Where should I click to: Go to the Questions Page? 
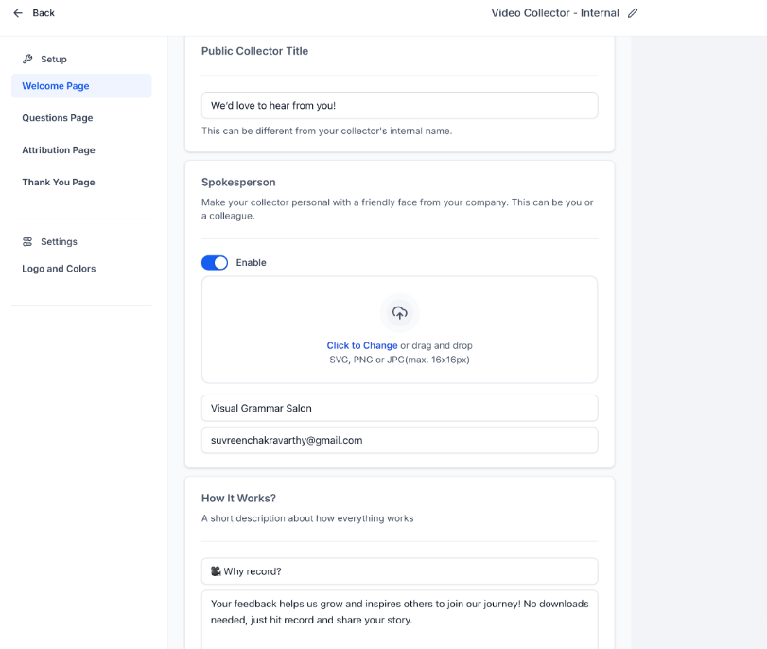pos(58,118)
